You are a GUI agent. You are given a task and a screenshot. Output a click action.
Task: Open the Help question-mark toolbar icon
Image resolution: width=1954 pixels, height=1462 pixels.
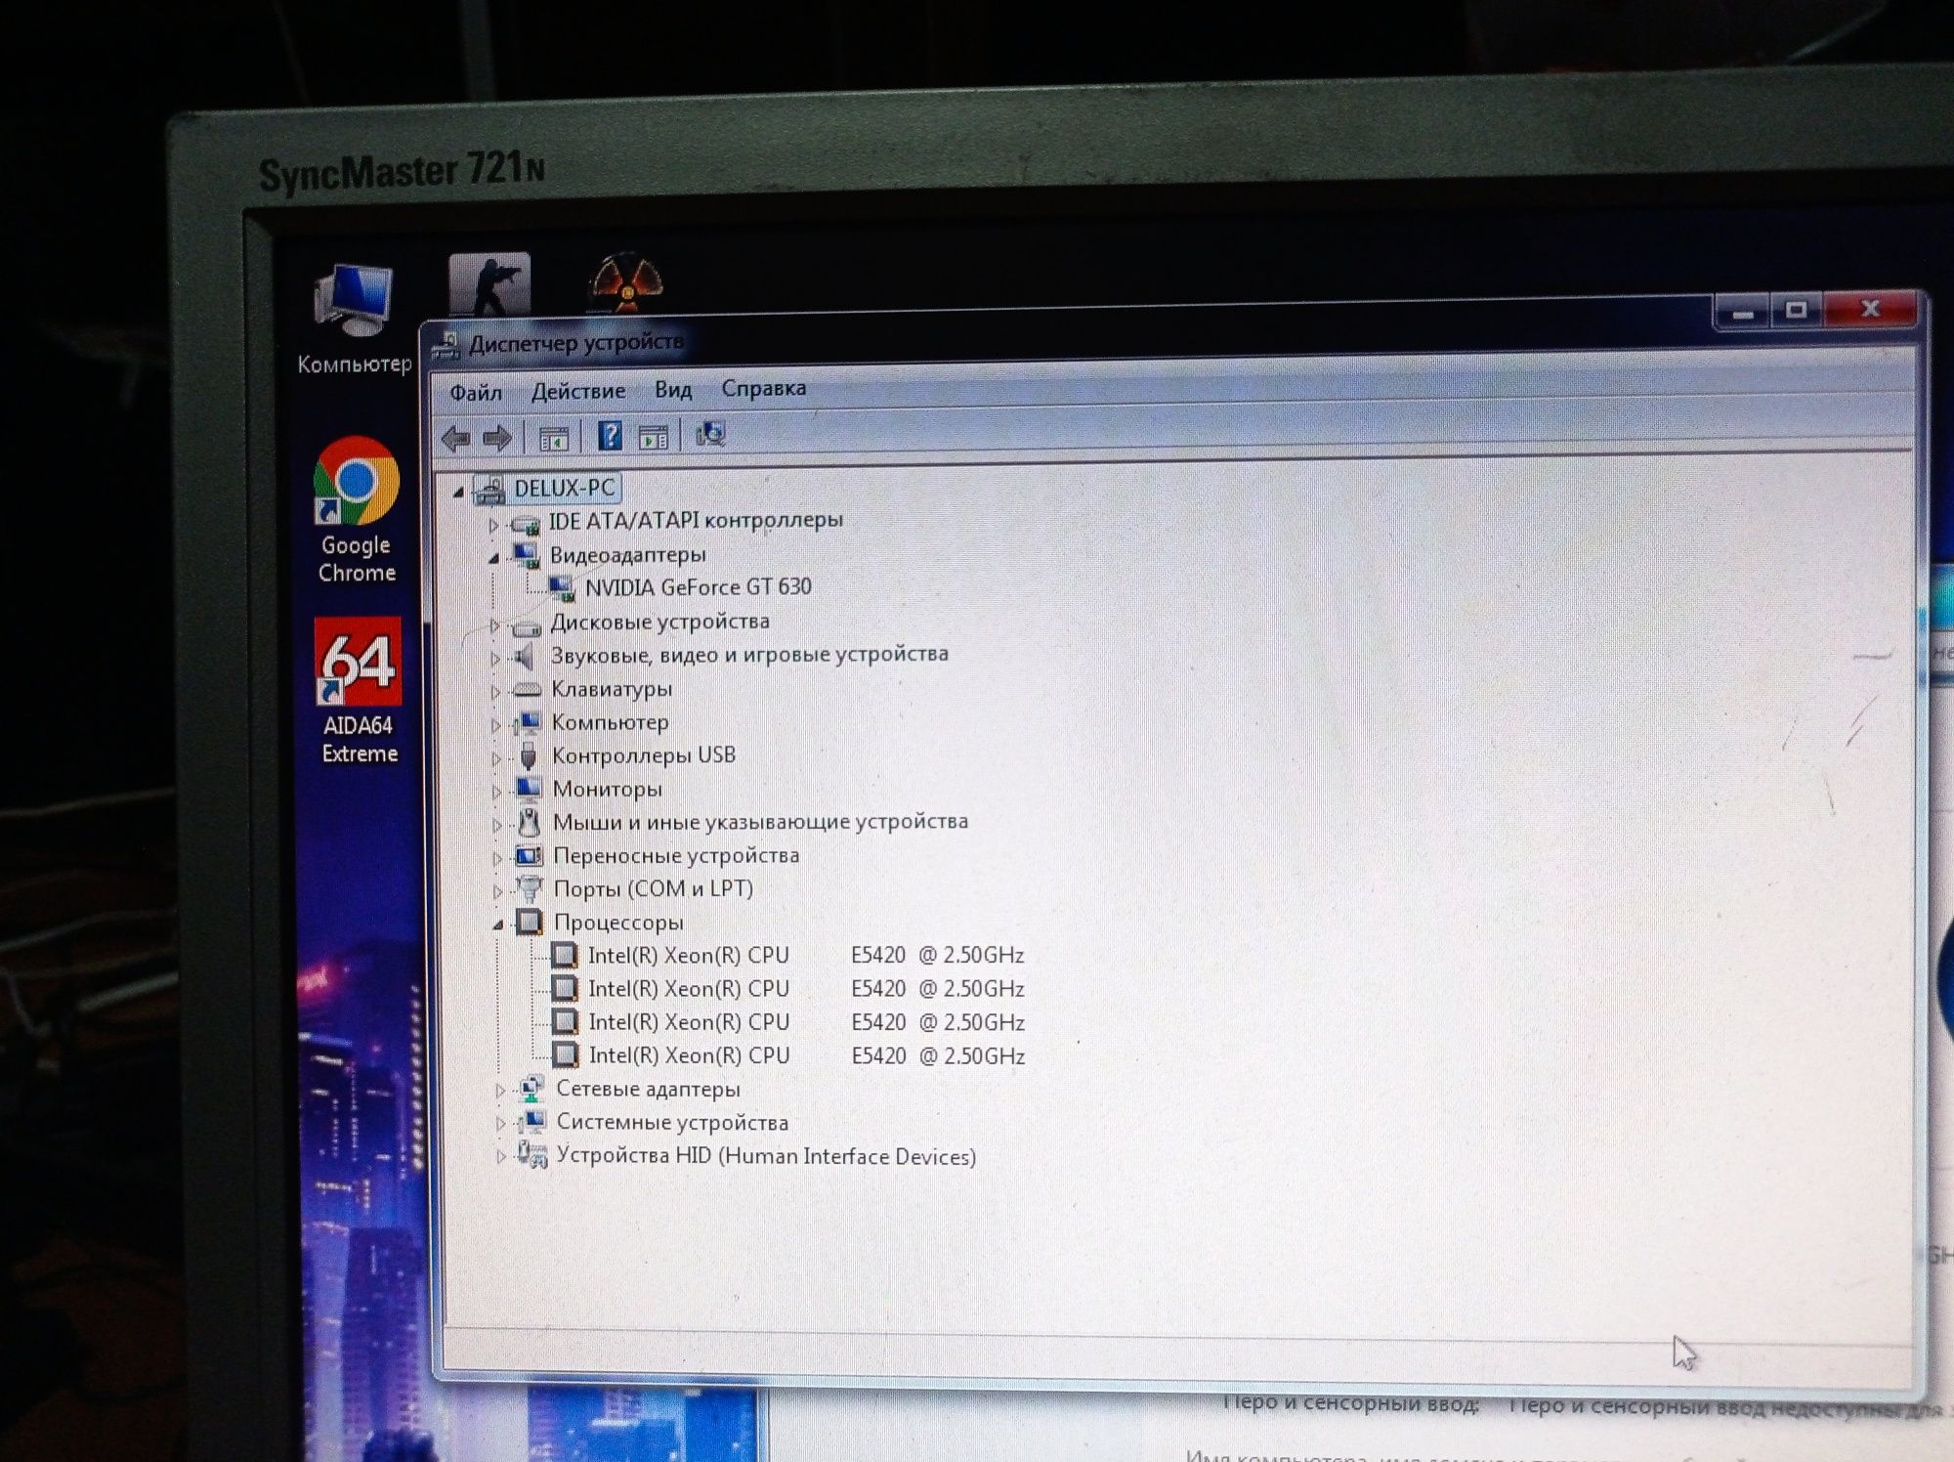(x=610, y=436)
